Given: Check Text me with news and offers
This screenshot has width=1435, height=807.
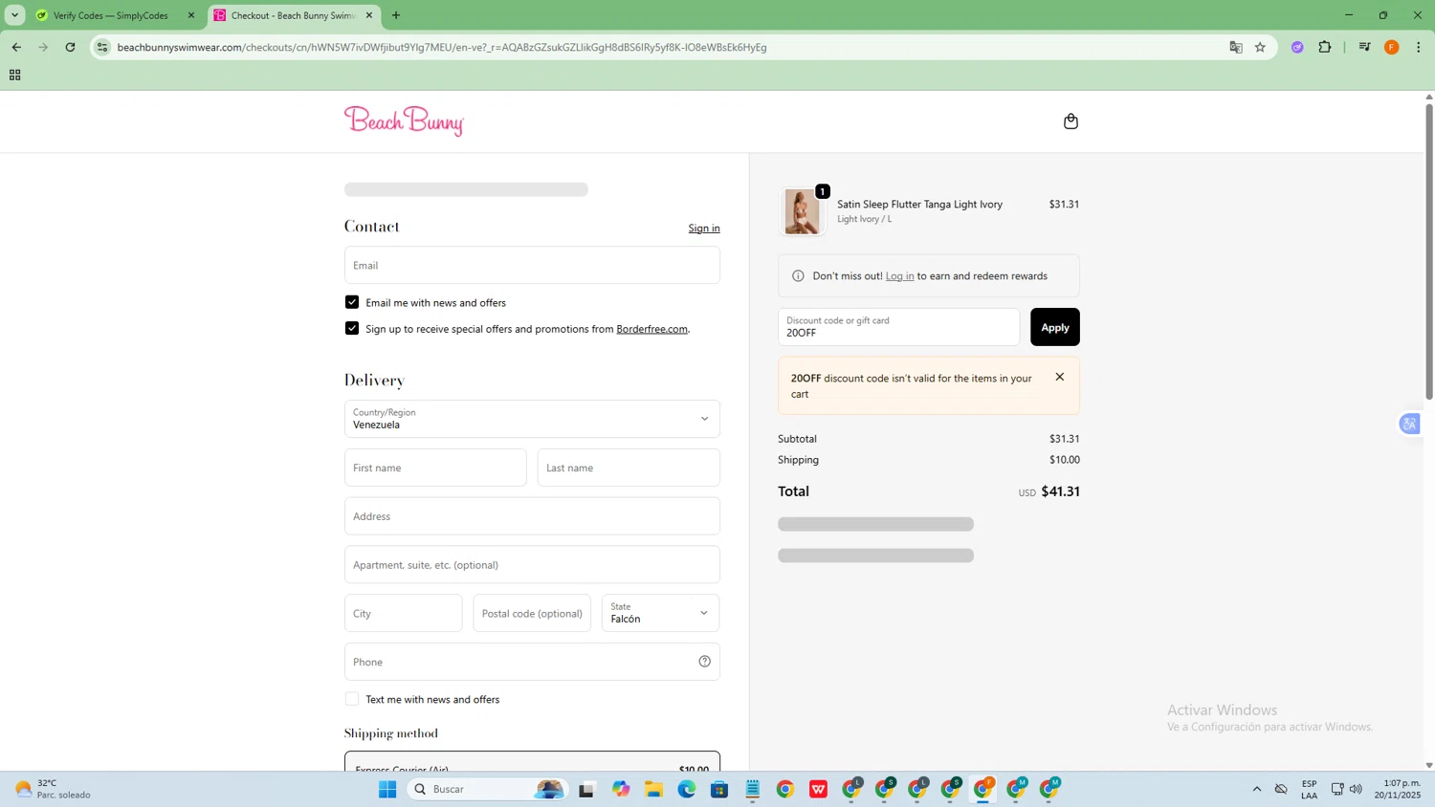Looking at the screenshot, I should (x=352, y=699).
